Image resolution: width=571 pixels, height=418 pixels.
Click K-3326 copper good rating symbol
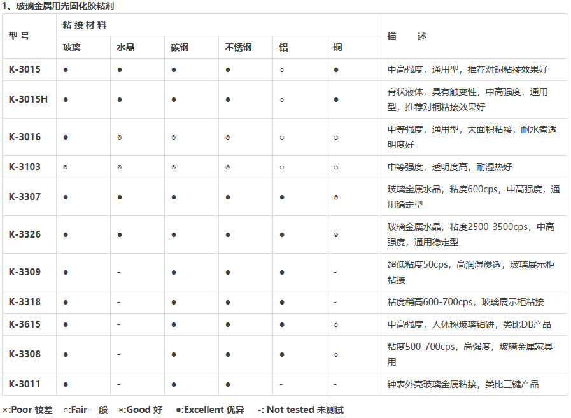pos(336,234)
